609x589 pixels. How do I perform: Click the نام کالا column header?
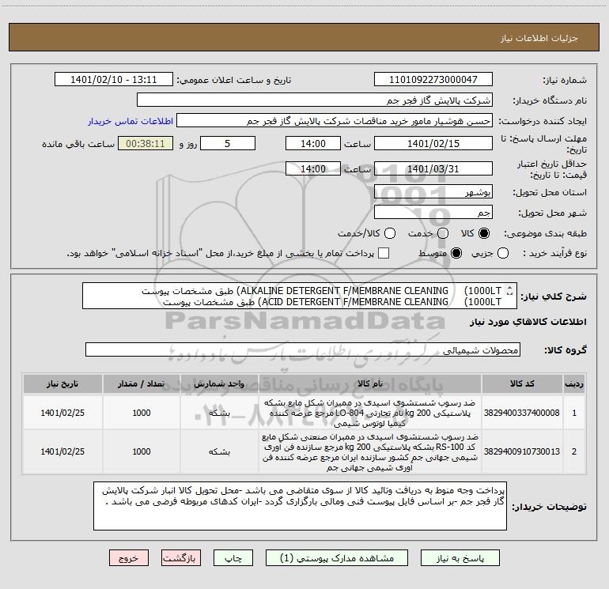point(370,383)
